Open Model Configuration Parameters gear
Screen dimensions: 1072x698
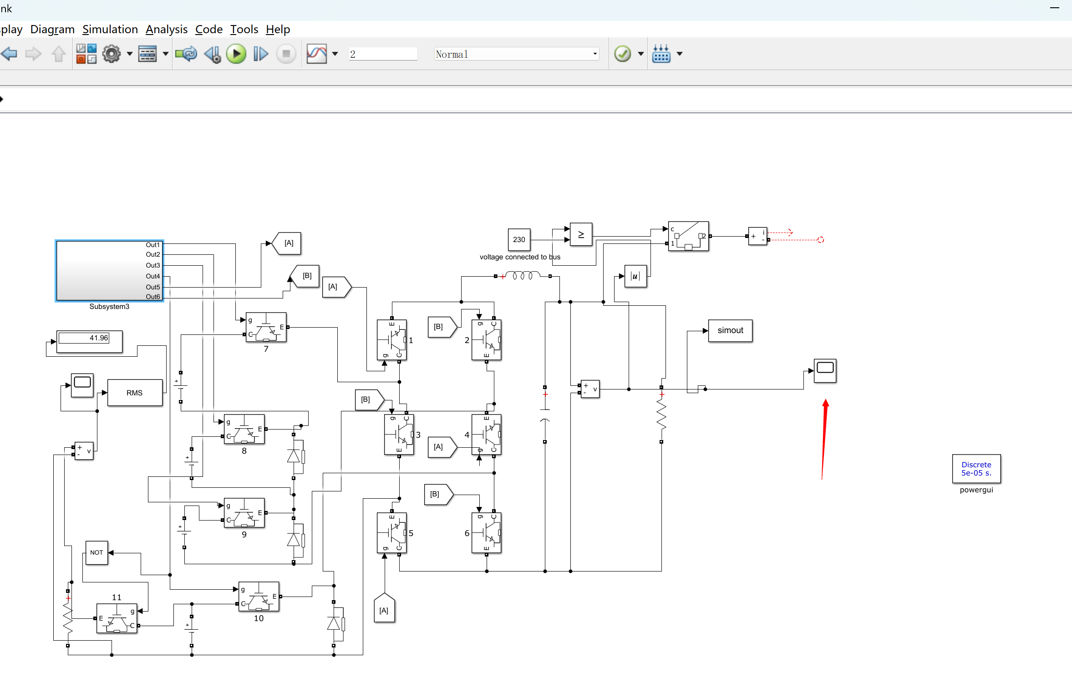pyautogui.click(x=111, y=54)
